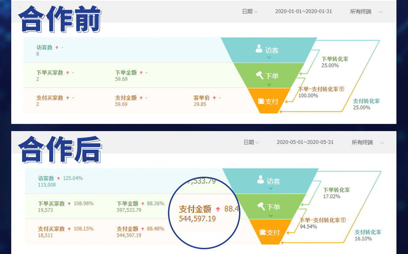Viewport: 408px width, 254px height.
Task: Click 访客数 label in the 合作前 panel
Action: click(44, 47)
